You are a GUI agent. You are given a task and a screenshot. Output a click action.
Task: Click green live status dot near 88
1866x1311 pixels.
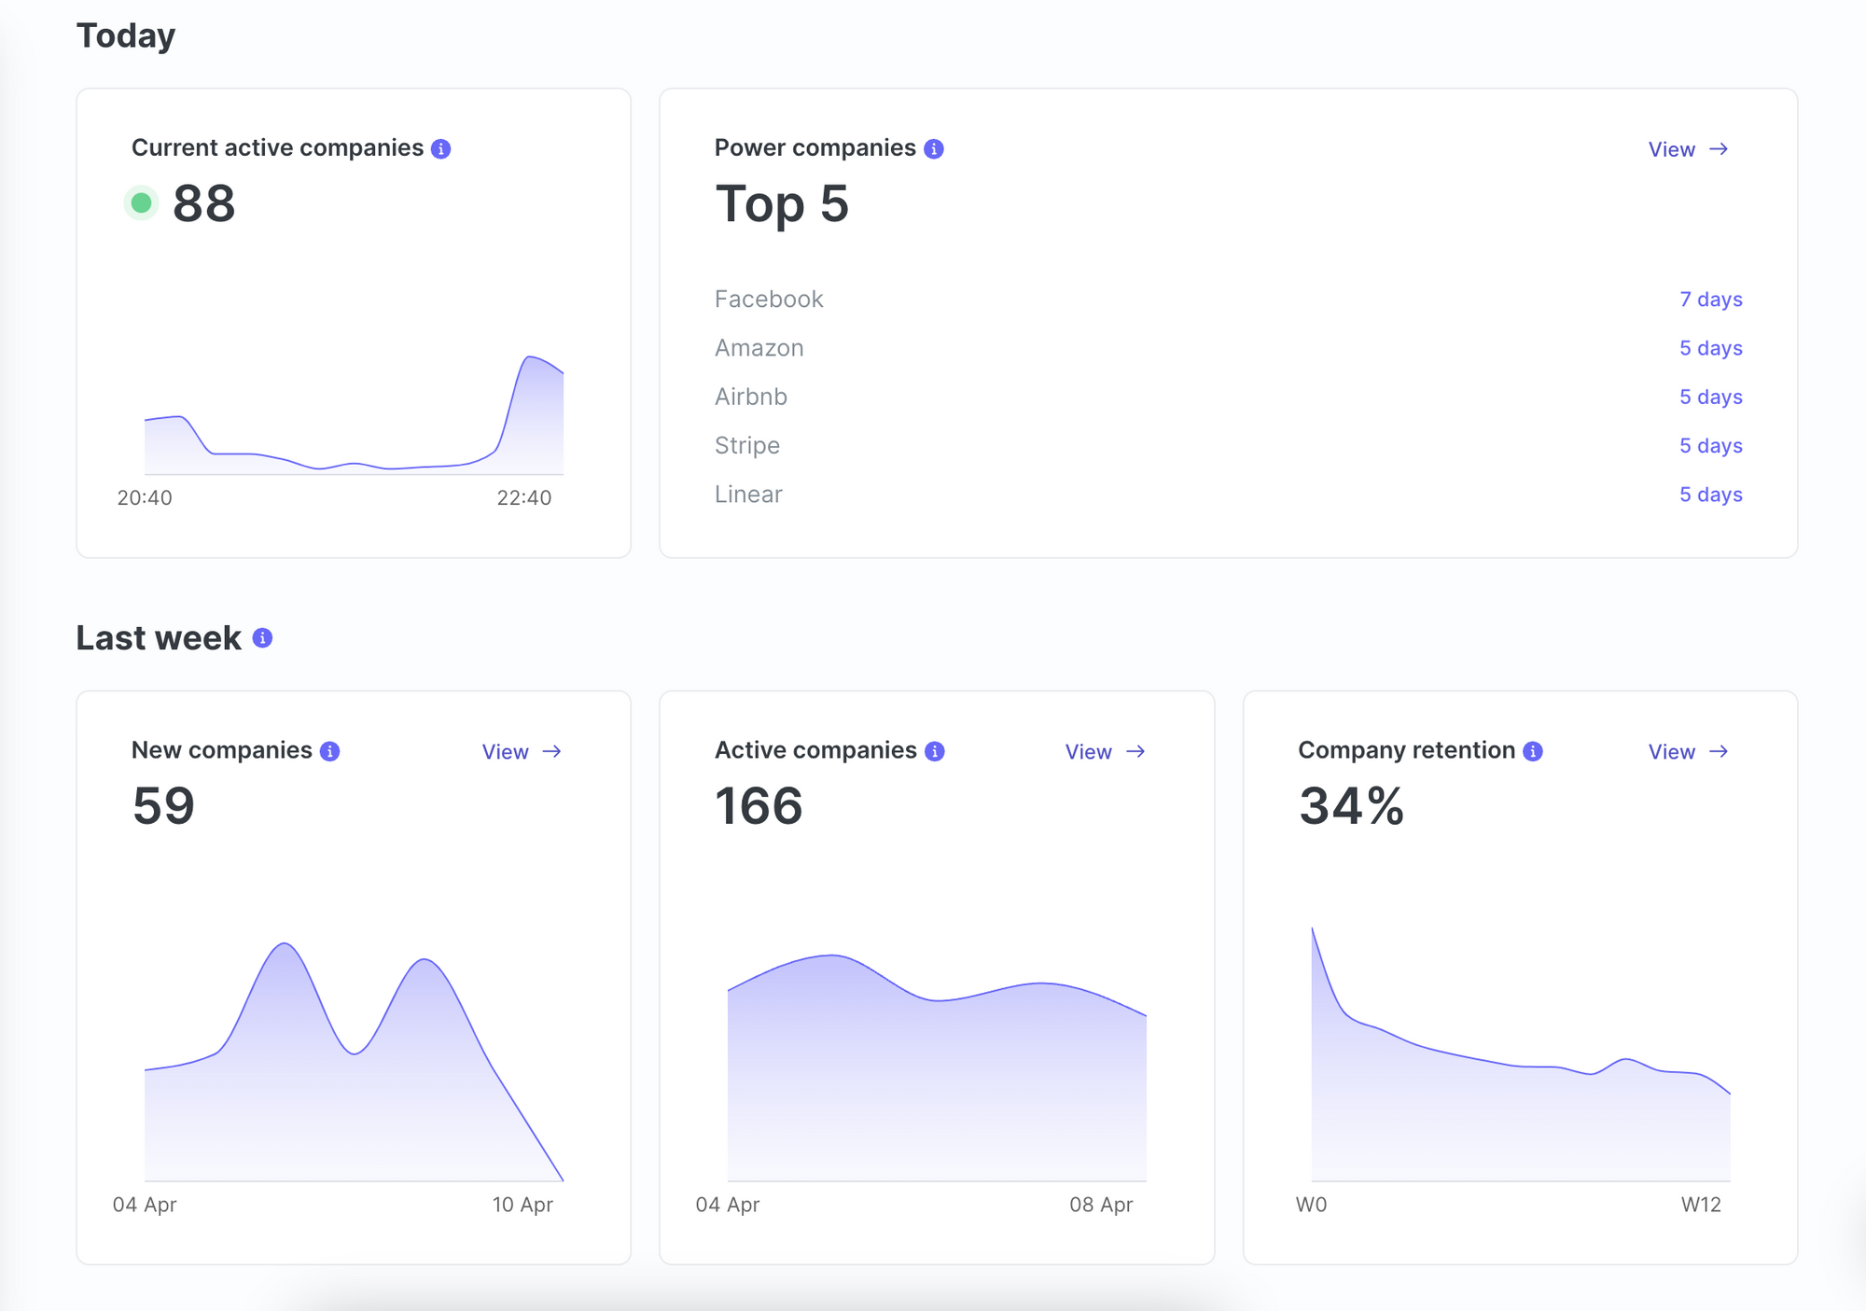[142, 203]
